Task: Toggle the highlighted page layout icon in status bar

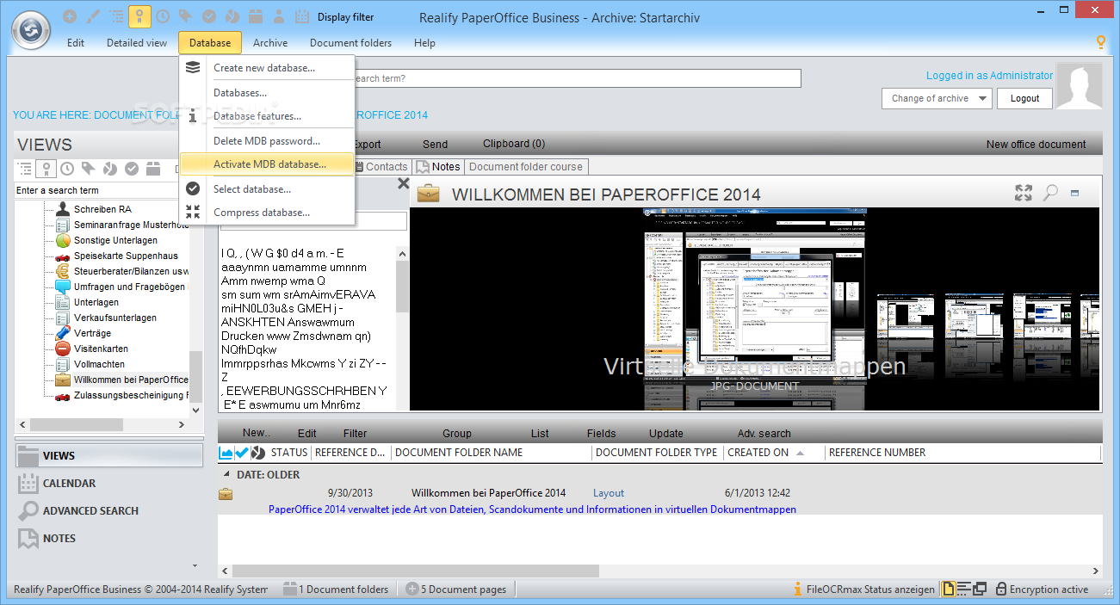Action: click(x=949, y=590)
